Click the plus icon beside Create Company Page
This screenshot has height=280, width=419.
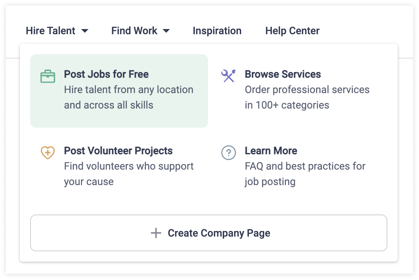click(x=156, y=233)
